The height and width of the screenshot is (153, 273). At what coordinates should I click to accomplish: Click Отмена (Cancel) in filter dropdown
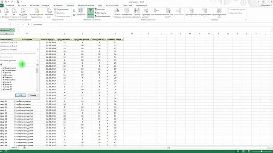click(x=33, y=95)
